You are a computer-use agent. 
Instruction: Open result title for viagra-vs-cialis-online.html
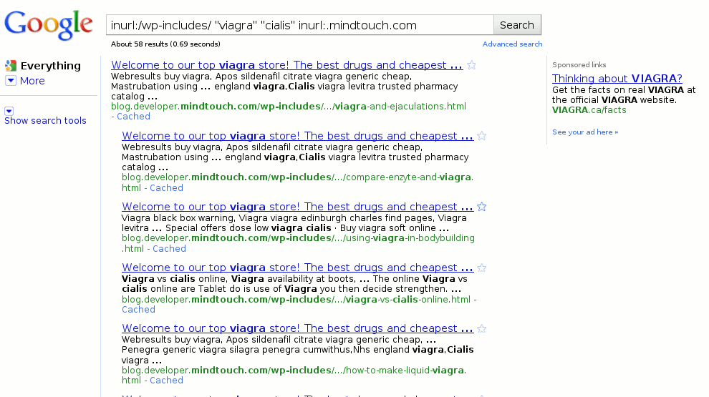[297, 268]
